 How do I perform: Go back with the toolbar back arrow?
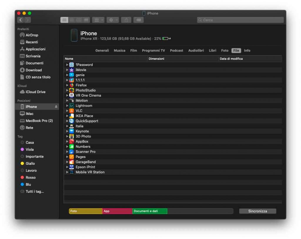[20, 20]
